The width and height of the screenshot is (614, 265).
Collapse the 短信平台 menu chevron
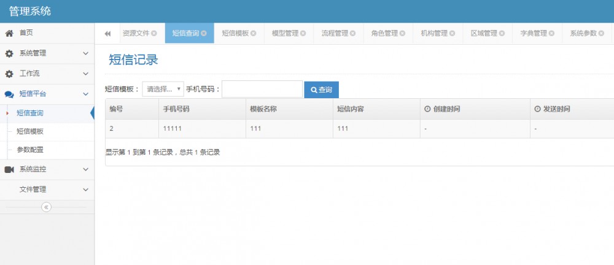(86, 94)
